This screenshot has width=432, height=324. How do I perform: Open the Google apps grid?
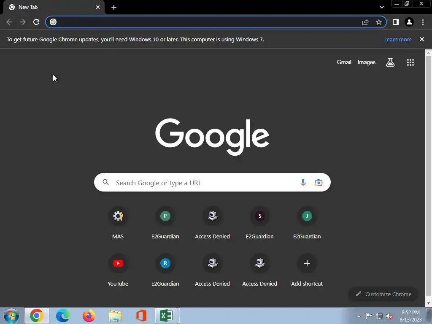click(410, 62)
